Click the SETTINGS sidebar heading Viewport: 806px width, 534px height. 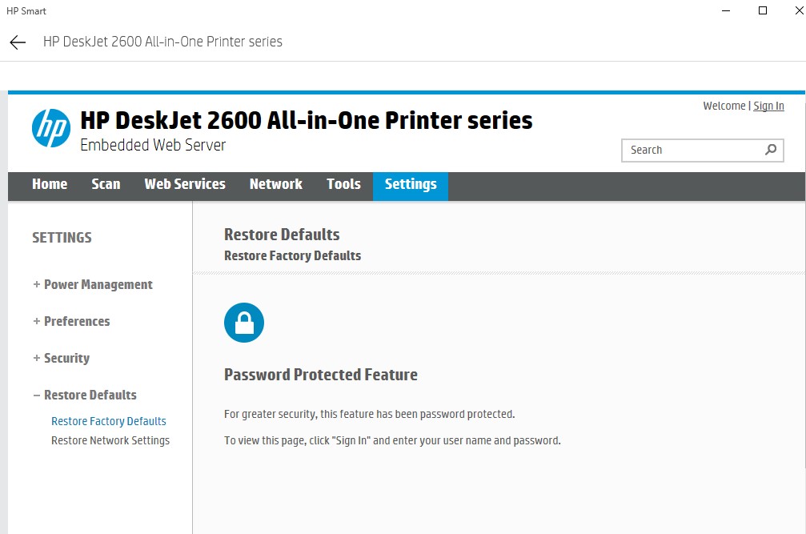(62, 237)
